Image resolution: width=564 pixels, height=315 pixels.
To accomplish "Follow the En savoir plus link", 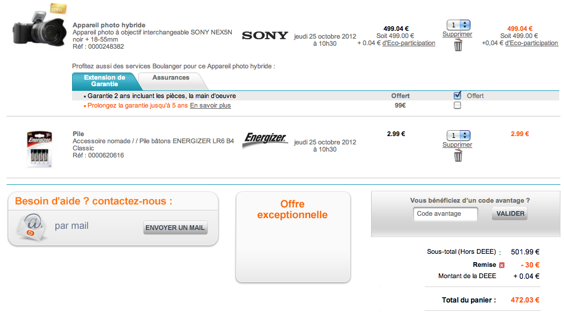I will tap(210, 106).
